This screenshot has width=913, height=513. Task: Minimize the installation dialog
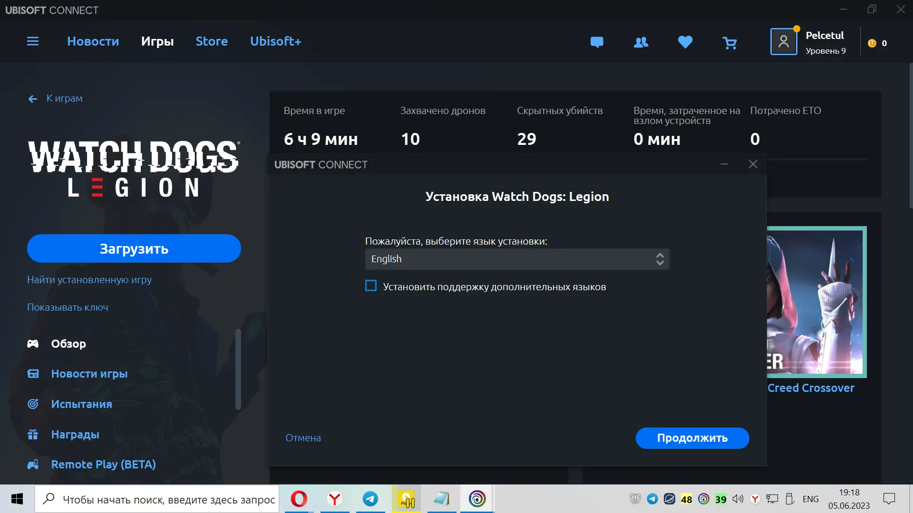pos(724,164)
